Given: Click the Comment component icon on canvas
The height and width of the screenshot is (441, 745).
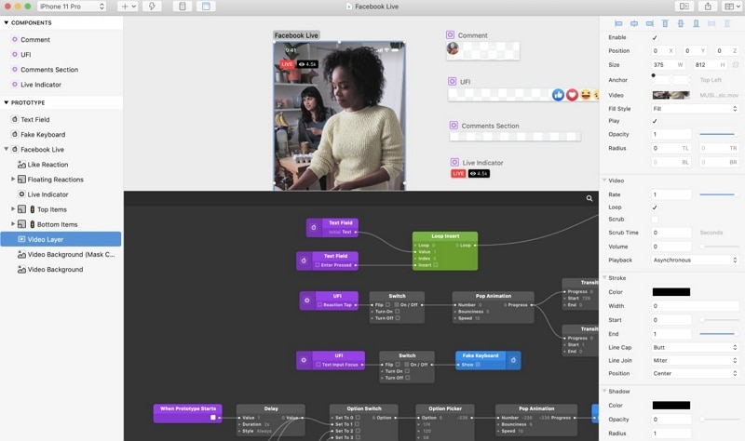Looking at the screenshot, I should coord(450,35).
